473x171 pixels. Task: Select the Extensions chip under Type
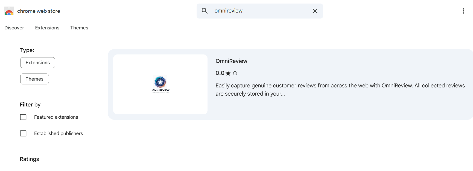coord(38,63)
